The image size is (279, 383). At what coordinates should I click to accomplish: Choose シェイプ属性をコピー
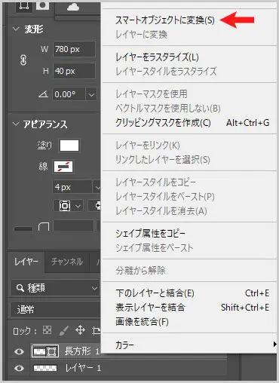(x=150, y=233)
